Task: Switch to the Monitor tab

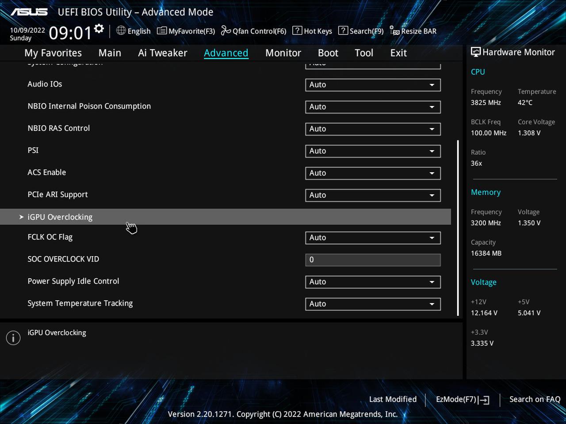Action: pyautogui.click(x=283, y=53)
